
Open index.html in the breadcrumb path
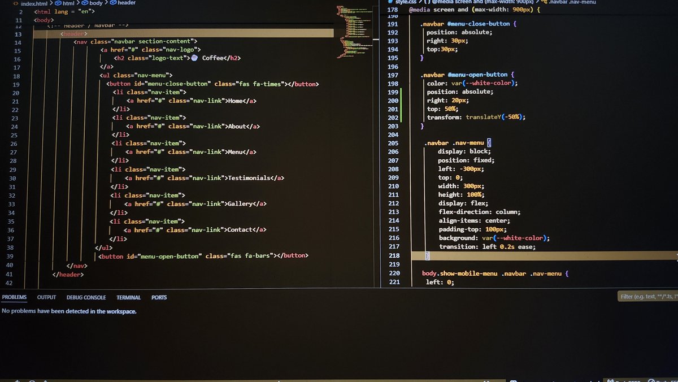point(34,3)
